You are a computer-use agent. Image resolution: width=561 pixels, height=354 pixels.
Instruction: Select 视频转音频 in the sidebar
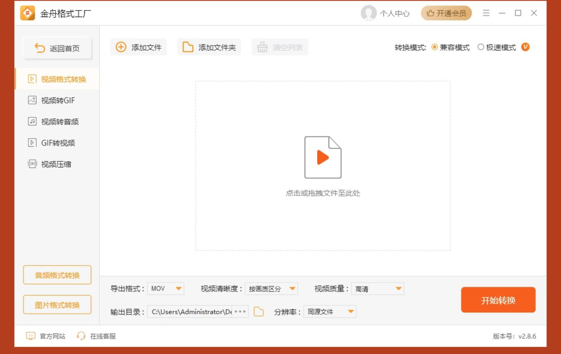click(x=57, y=121)
